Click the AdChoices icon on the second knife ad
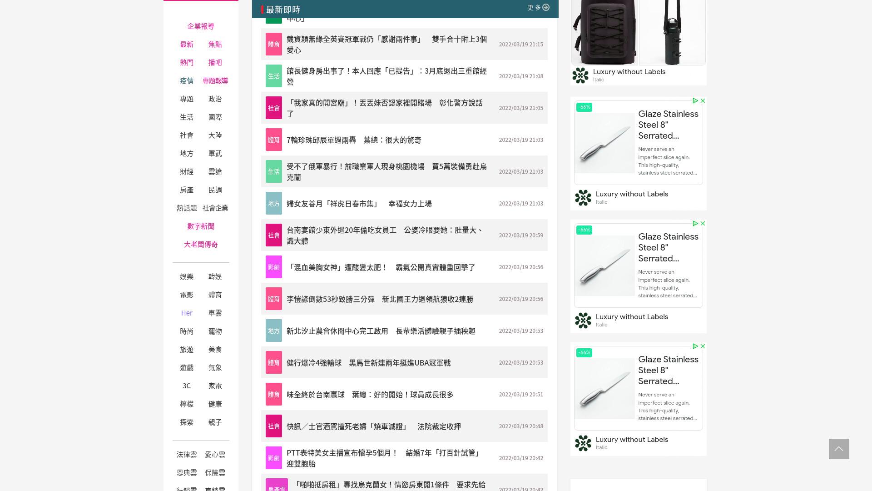This screenshot has height=491, width=872. point(695,224)
